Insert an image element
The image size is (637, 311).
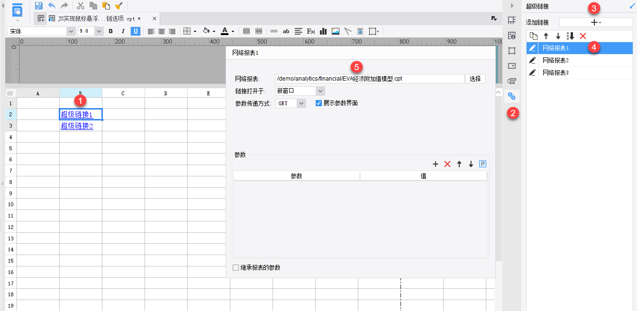(x=336, y=31)
